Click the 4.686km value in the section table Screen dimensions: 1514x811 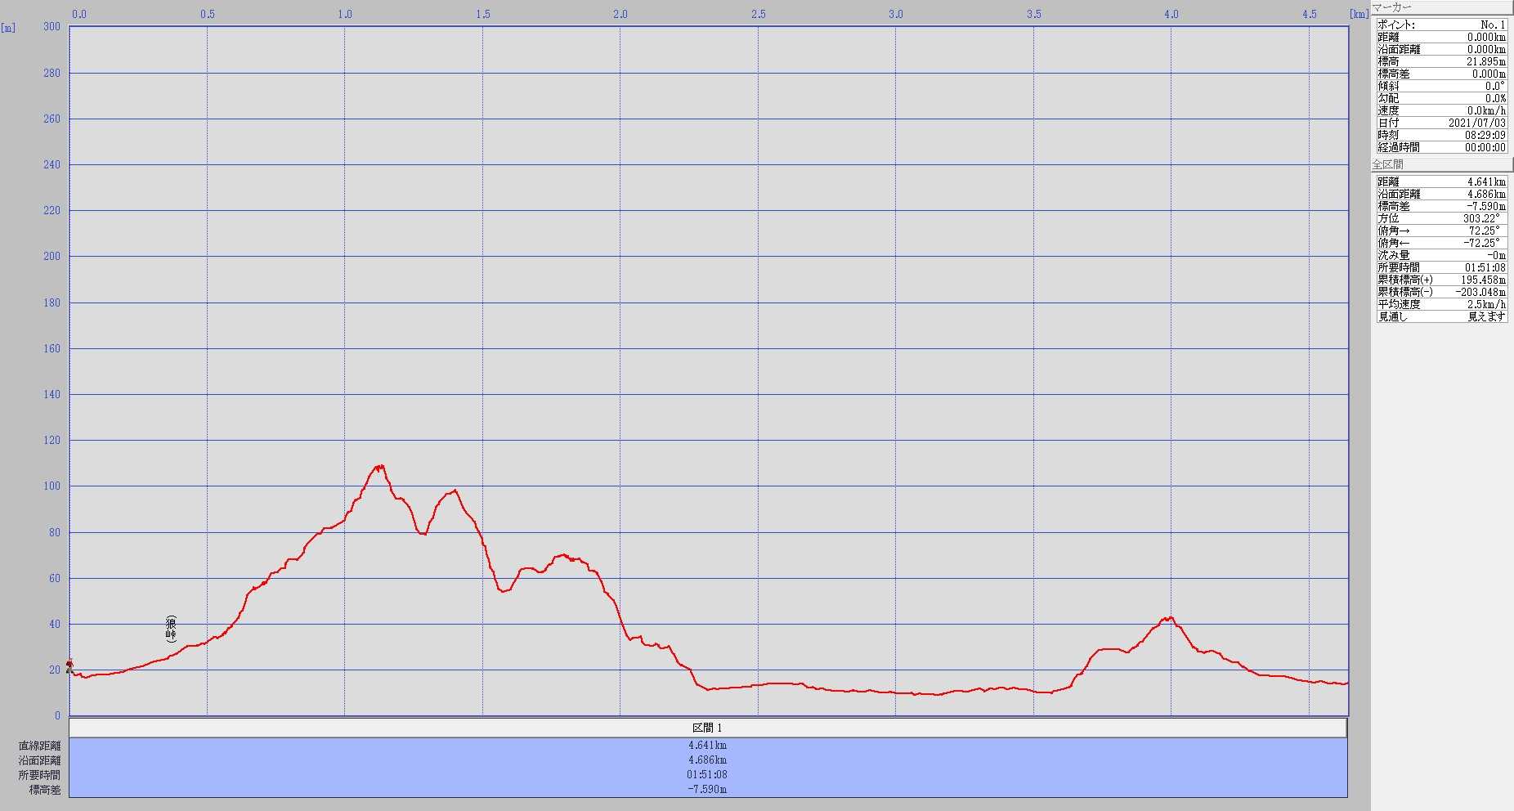[x=708, y=760]
